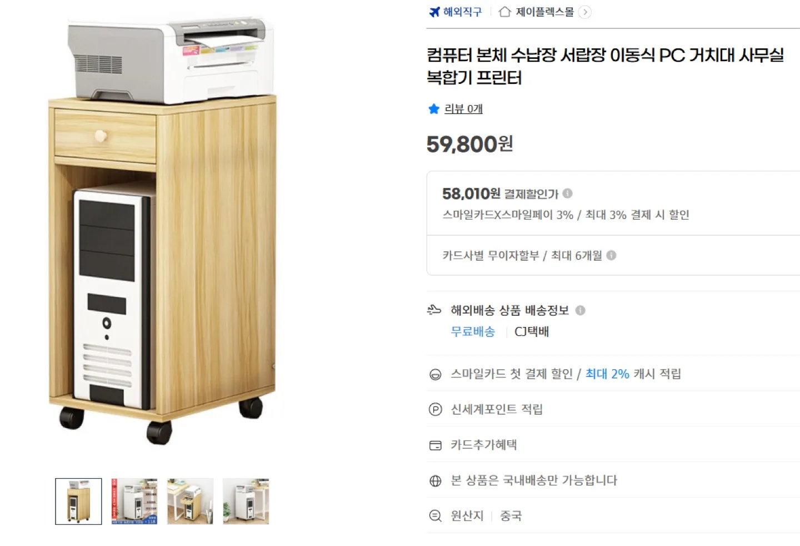800x546 pixels.
Task: Select the second product thumbnail
Action: tap(134, 501)
